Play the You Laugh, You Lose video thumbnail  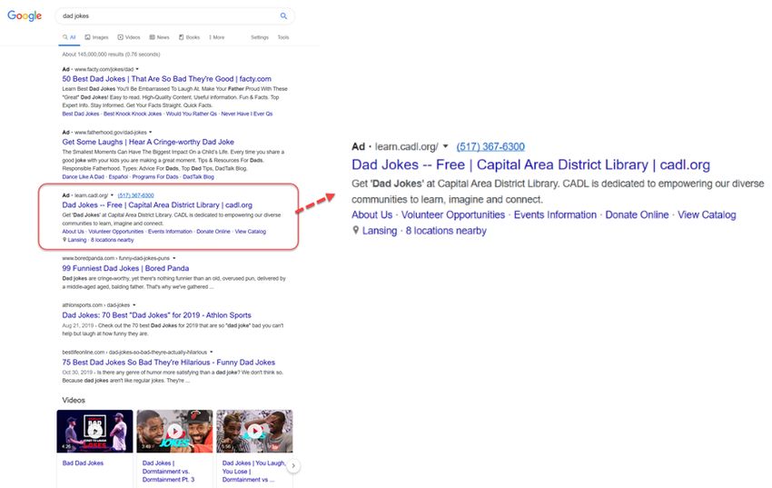pos(254,431)
